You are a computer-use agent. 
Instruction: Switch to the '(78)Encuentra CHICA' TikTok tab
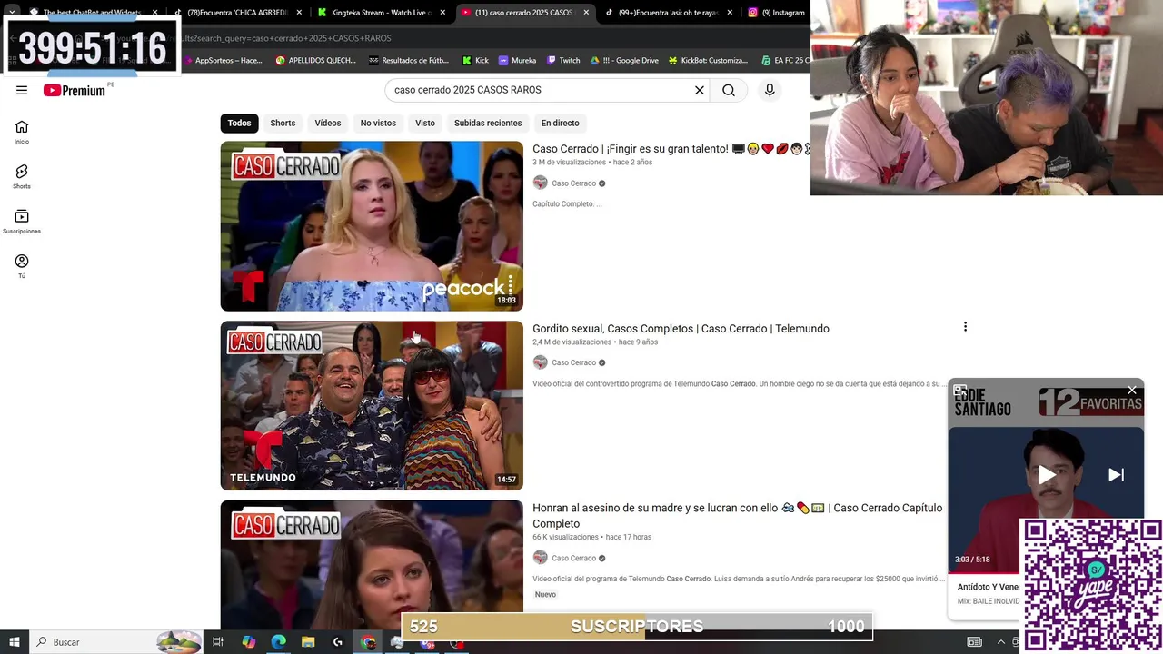tap(240, 13)
